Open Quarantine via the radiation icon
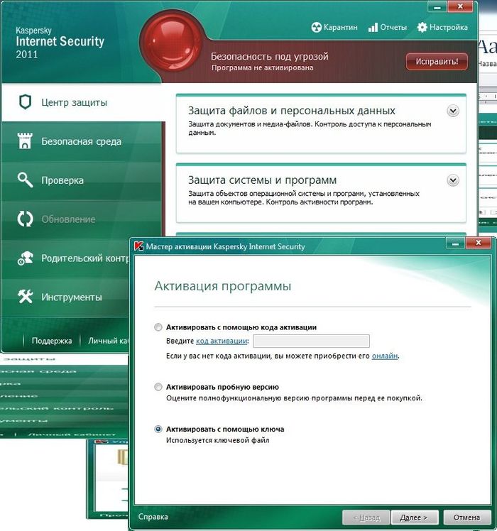 316,28
